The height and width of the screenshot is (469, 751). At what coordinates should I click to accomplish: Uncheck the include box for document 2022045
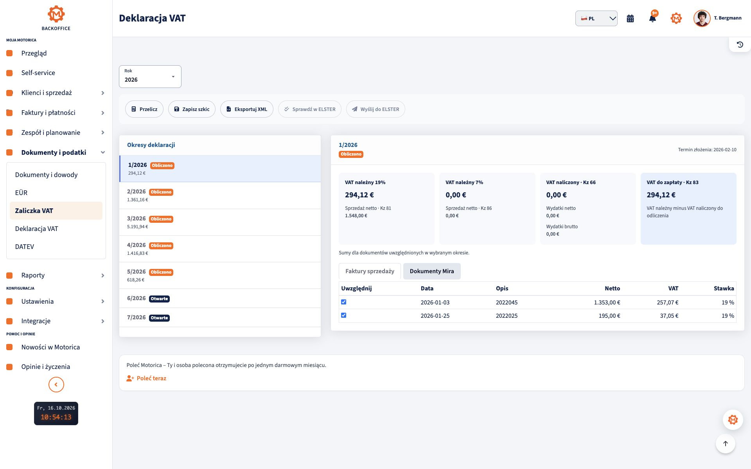(343, 302)
